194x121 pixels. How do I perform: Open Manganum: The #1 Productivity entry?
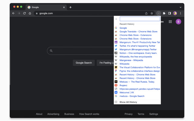[140, 42]
